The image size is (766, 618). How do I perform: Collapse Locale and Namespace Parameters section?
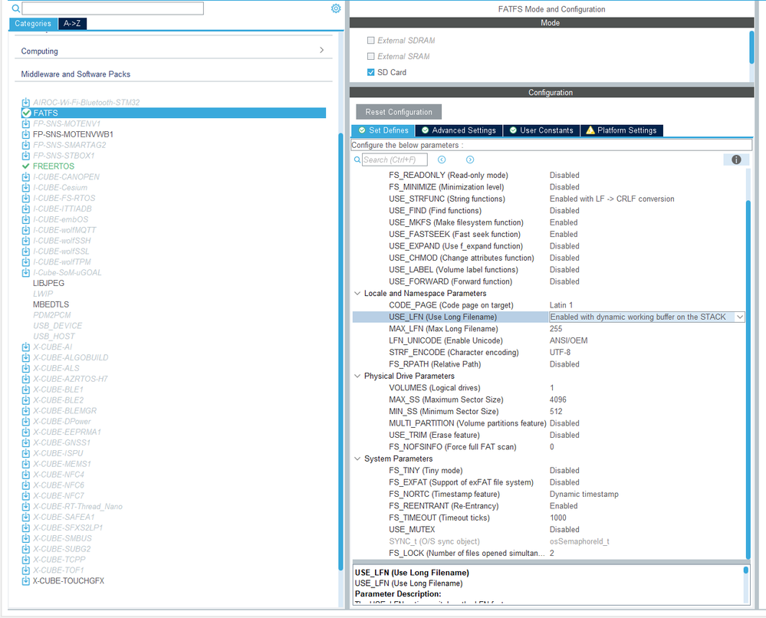(357, 293)
